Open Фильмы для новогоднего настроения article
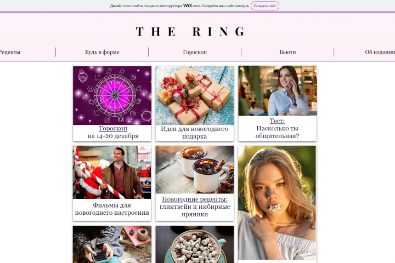The width and height of the screenshot is (395, 263). pos(112,209)
